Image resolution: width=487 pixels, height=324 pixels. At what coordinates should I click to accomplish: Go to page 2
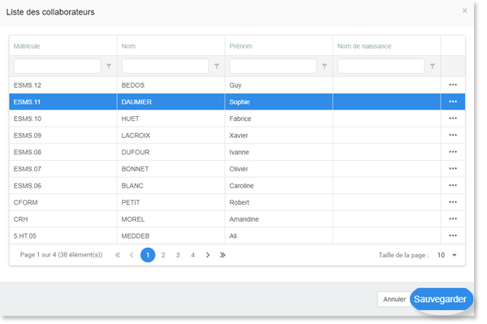tap(163, 255)
